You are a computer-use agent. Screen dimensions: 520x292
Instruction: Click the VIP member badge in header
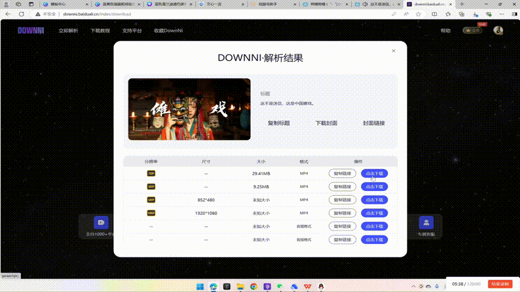point(472,30)
